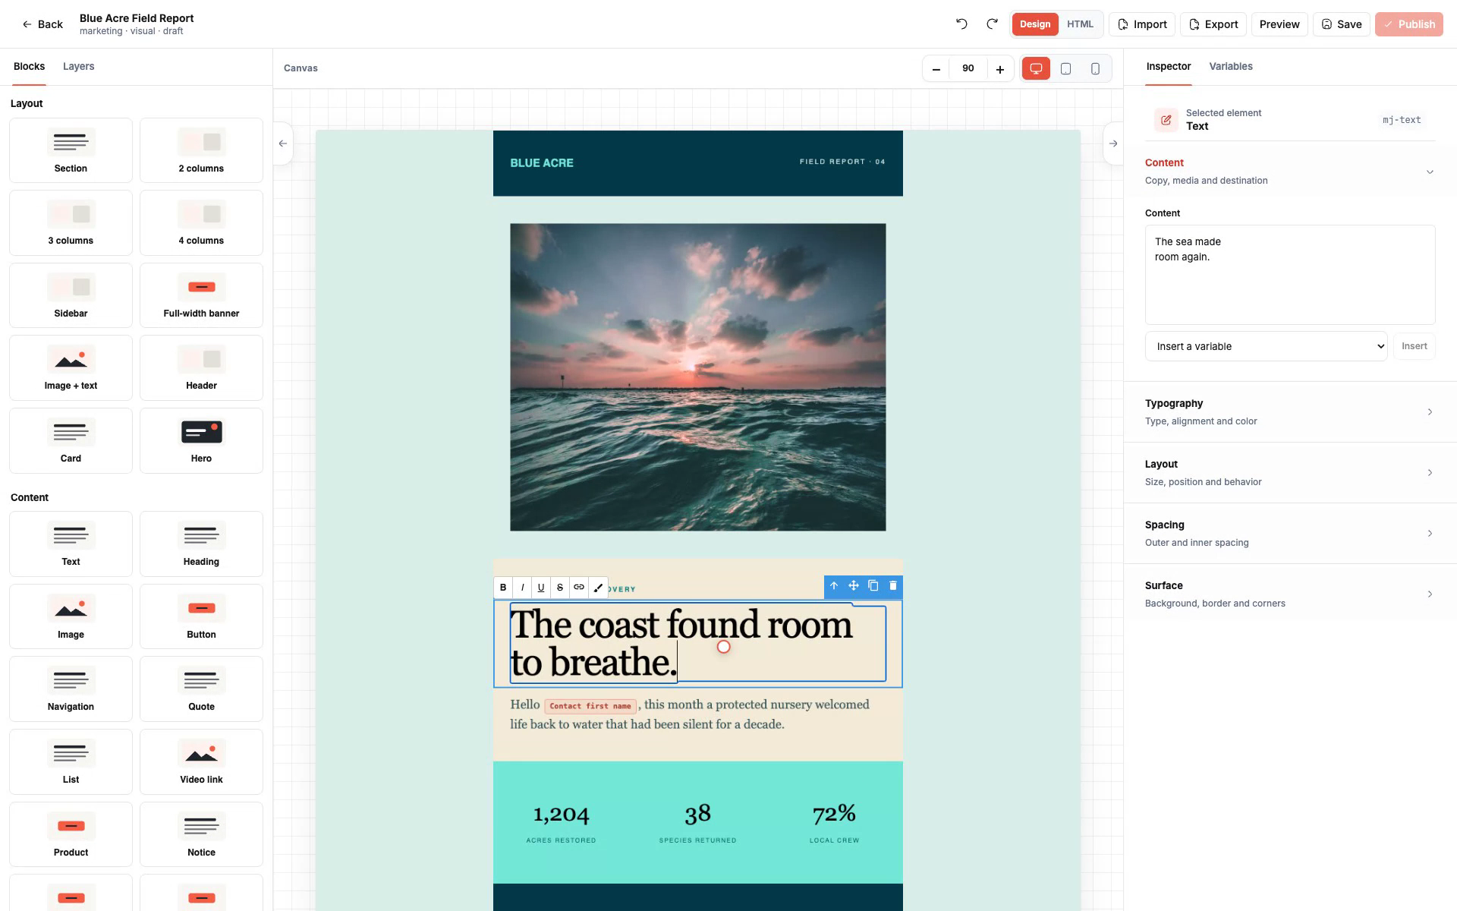
Task: Switch to tablet preview mode
Action: coord(1065,69)
